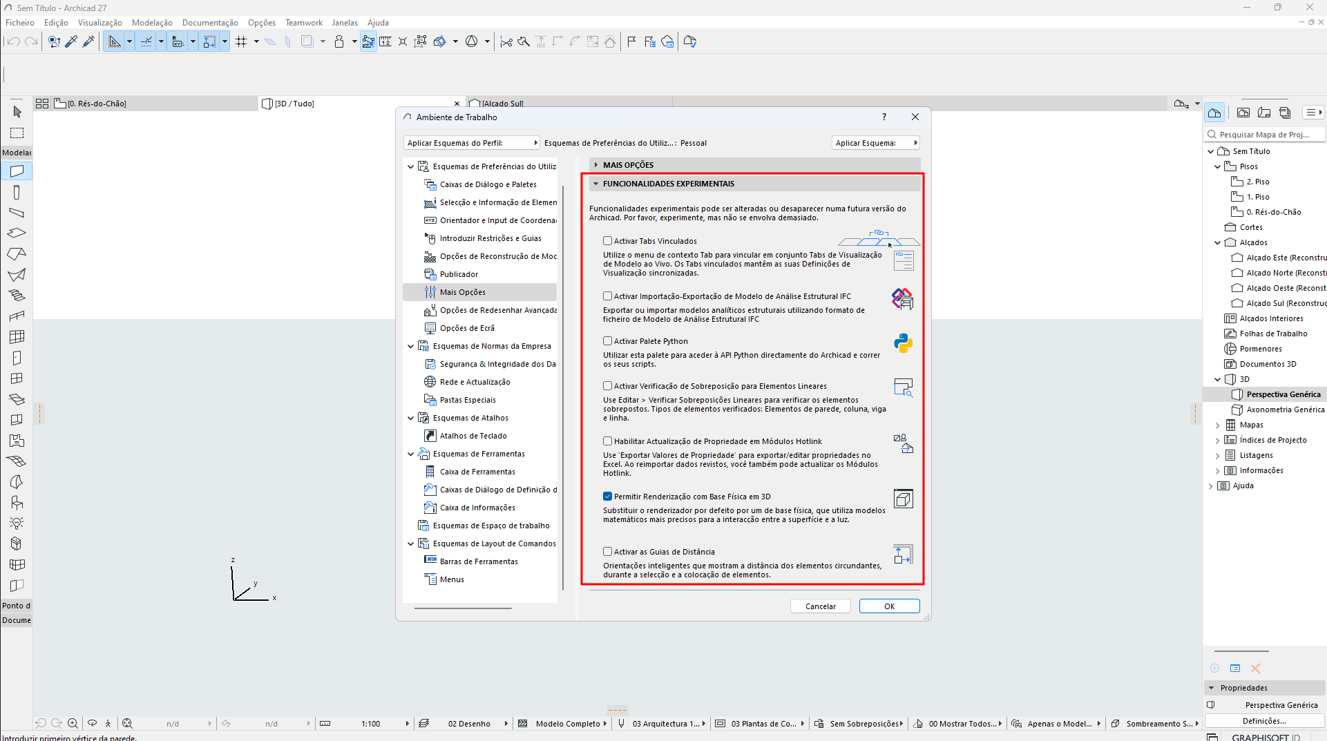Enable linear elements overlap verification checkbox
The width and height of the screenshot is (1327, 741).
coord(608,386)
